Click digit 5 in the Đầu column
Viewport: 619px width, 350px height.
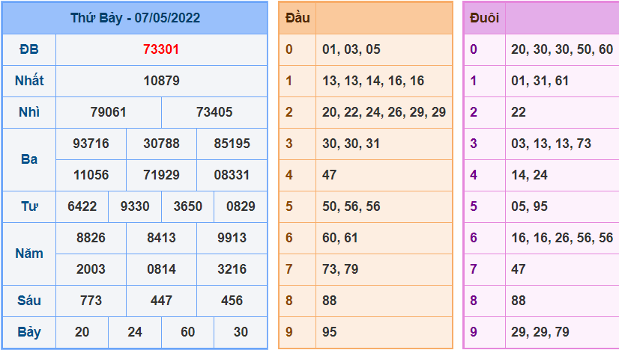coord(289,206)
